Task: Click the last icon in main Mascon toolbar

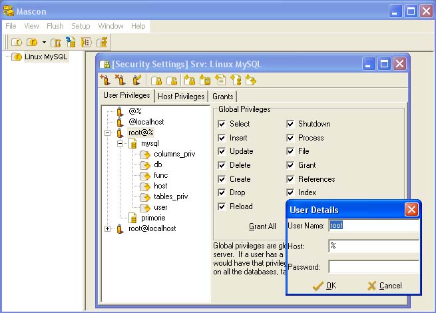Action: pos(102,43)
